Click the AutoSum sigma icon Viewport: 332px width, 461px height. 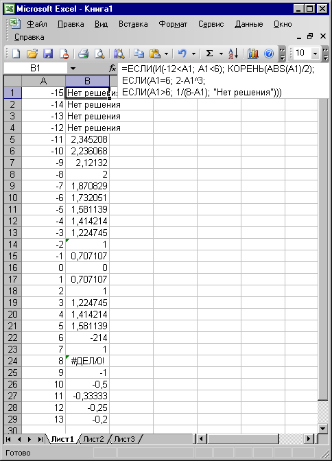click(x=209, y=54)
